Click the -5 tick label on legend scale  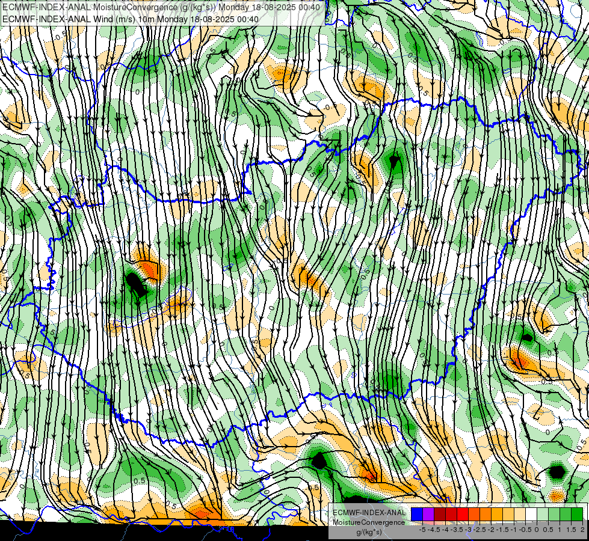pos(422,530)
